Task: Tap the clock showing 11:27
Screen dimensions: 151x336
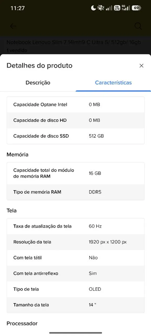Action: tap(18, 8)
